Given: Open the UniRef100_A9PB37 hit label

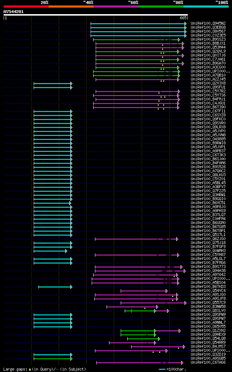Looking at the screenshot, I should point(208,151).
